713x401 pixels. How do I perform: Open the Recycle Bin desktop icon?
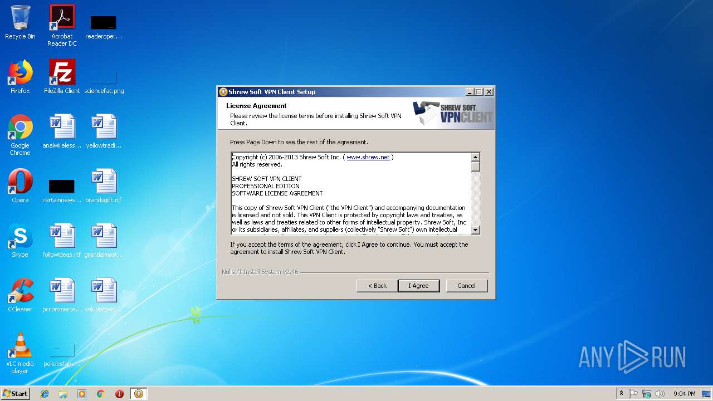tap(20, 22)
